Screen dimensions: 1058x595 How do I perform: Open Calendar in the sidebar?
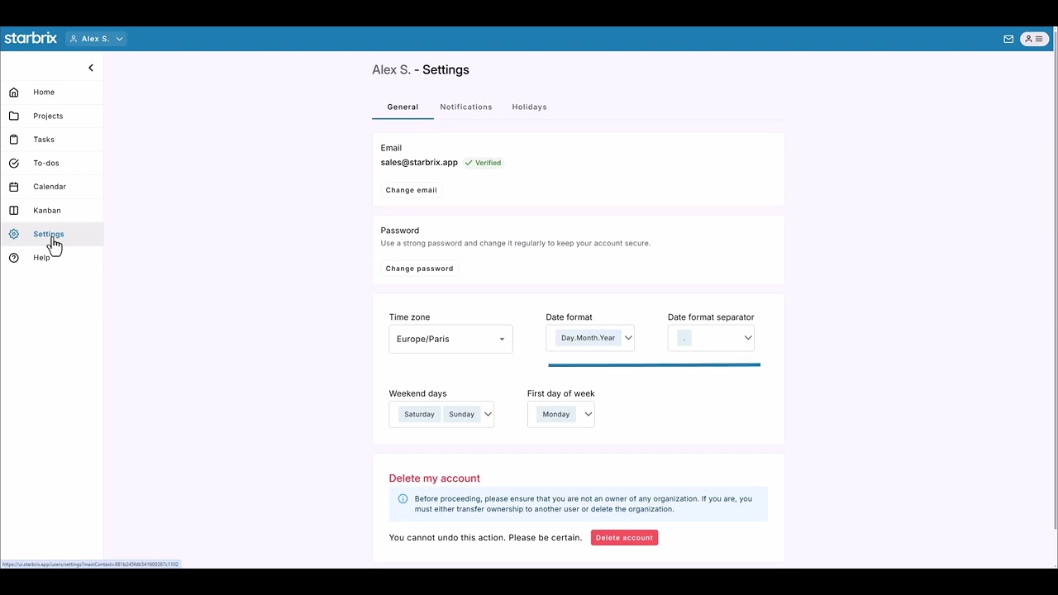[x=51, y=187]
